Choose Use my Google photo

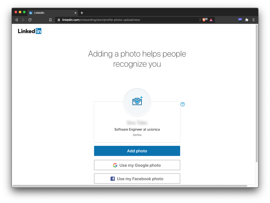tap(137, 165)
